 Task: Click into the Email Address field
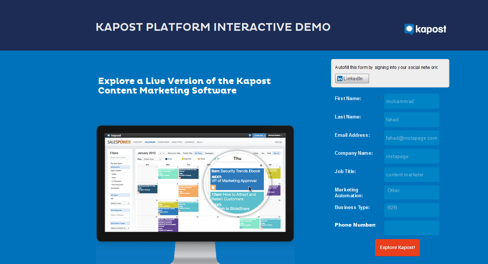coord(411,138)
